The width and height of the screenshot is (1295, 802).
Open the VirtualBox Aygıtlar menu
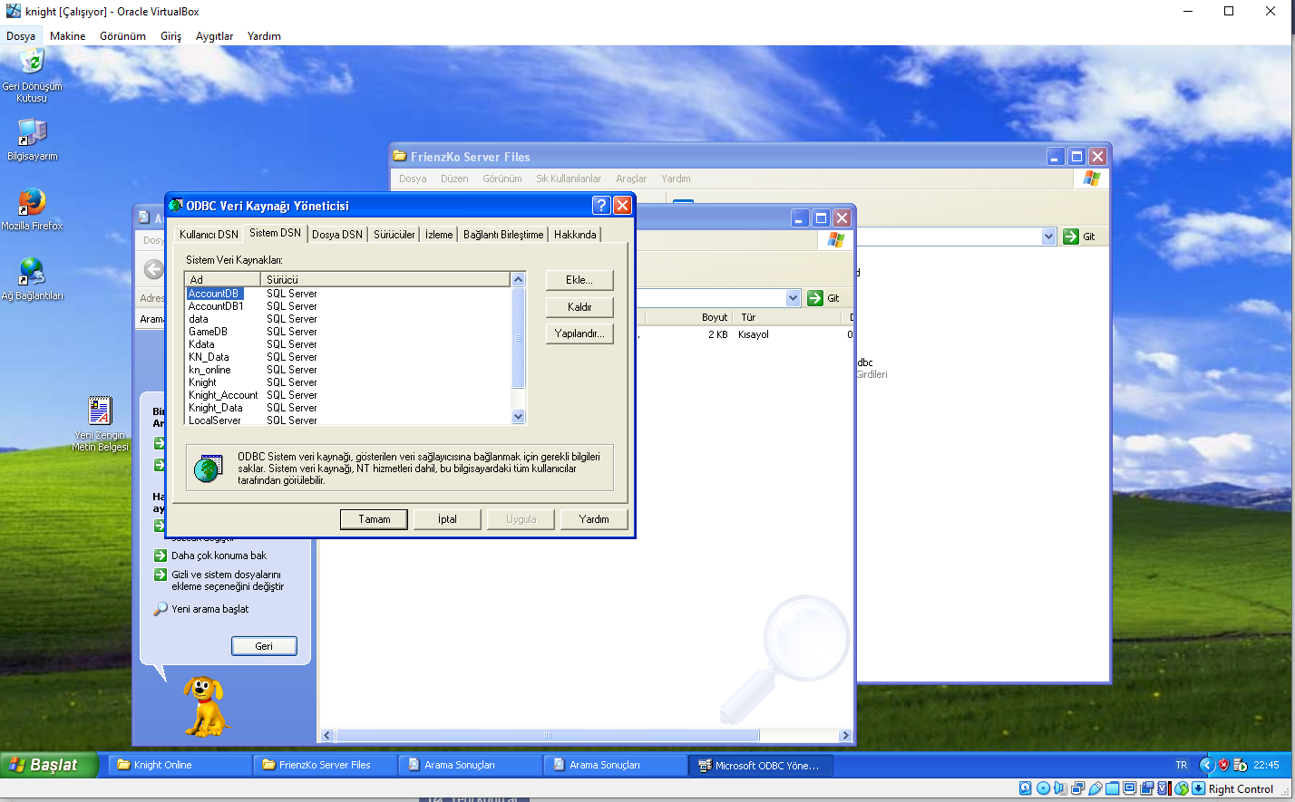[x=214, y=36]
